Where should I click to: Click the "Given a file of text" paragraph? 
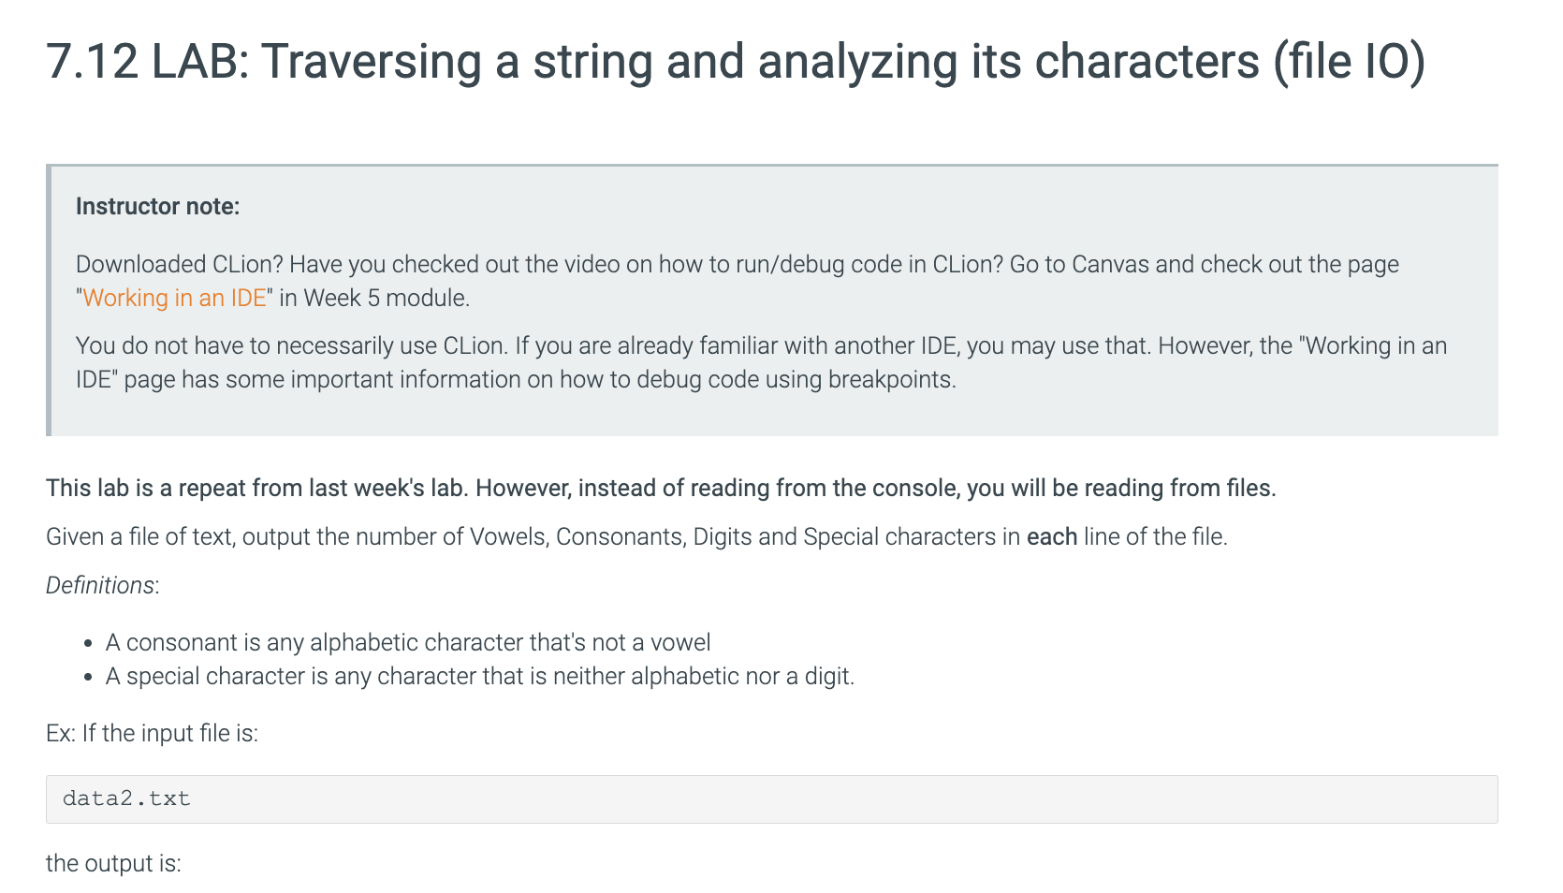pos(636,536)
